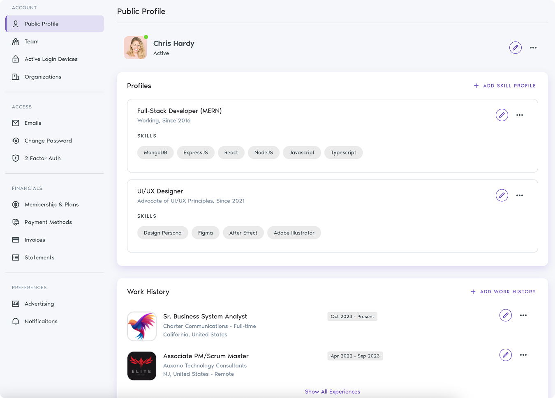Expand Show All Experiences
Viewport: 555px width, 398px height.
(x=333, y=391)
